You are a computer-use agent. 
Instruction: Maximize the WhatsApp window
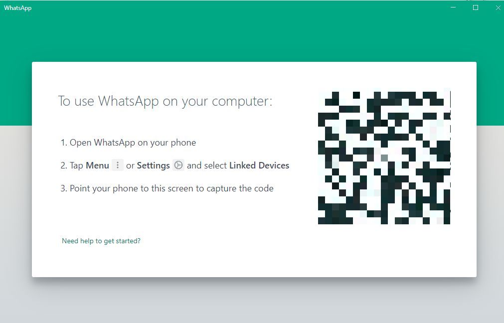(x=476, y=7)
